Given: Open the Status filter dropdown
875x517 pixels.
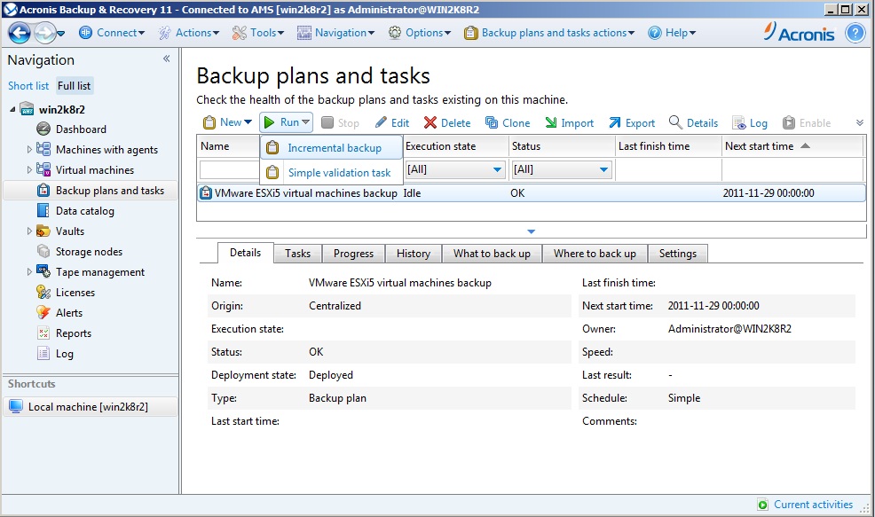Looking at the screenshot, I should [x=603, y=169].
